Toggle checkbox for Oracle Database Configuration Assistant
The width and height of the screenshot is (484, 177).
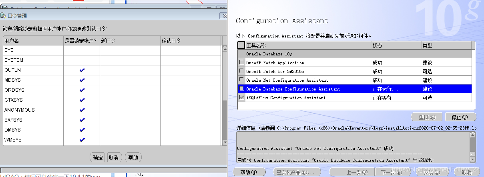point(241,88)
